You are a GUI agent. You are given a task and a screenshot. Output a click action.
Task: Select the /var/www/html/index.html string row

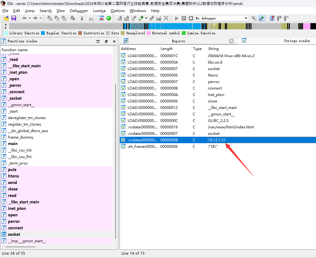tap(218, 127)
